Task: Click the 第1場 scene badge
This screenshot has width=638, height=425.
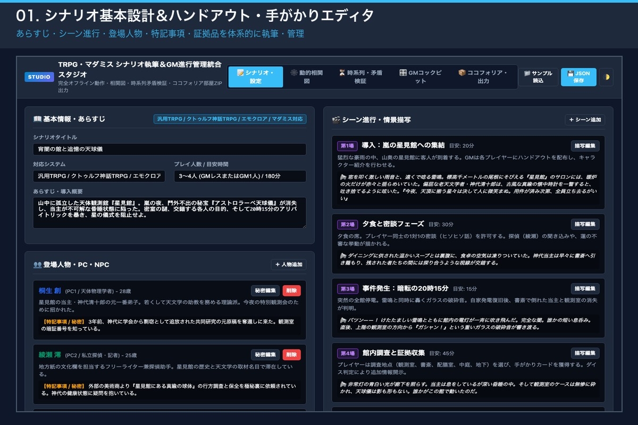Action: [x=347, y=146]
